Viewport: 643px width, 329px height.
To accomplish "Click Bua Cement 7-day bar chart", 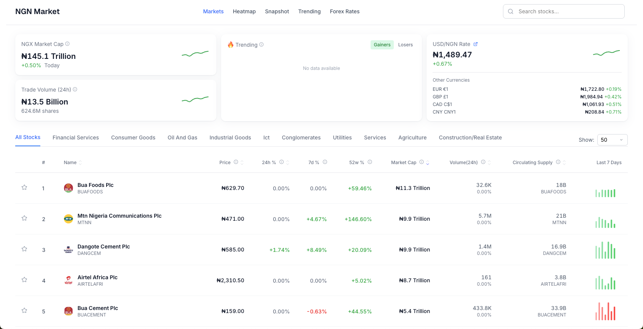I will click(605, 311).
